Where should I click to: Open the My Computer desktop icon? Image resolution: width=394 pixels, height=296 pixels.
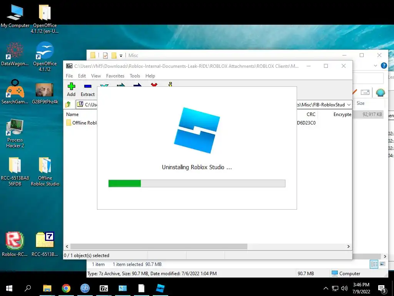[x=15, y=16]
